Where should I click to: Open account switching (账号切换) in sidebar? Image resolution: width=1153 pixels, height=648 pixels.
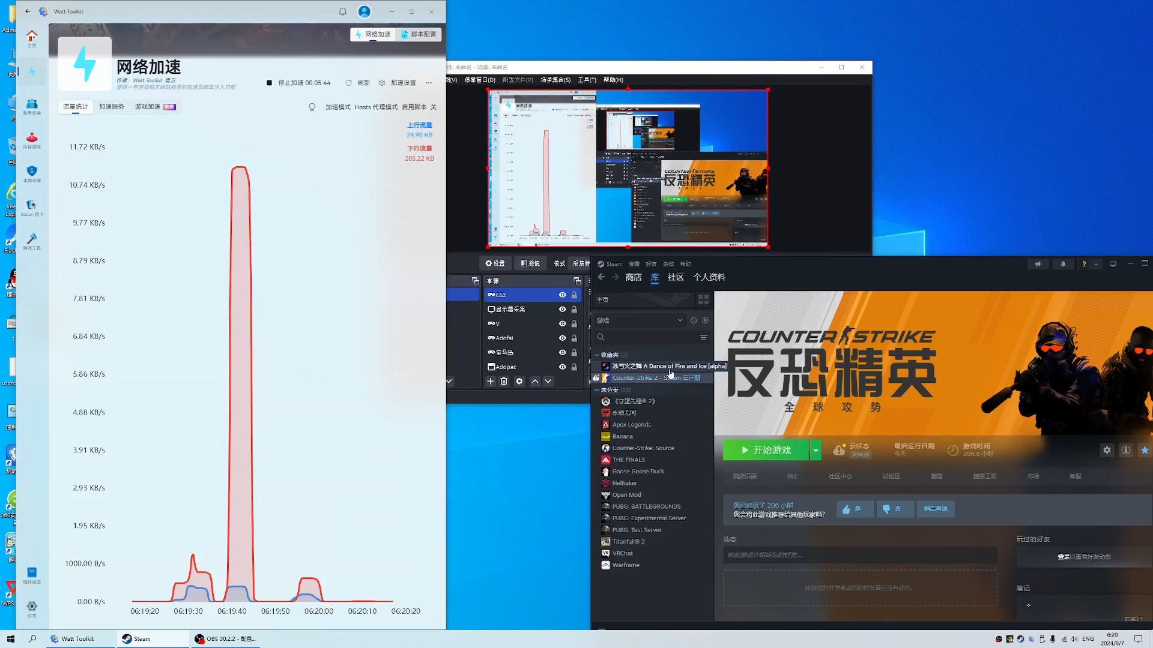[32, 107]
